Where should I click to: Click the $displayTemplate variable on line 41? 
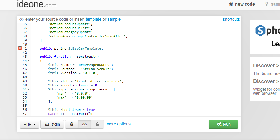coord(85,48)
